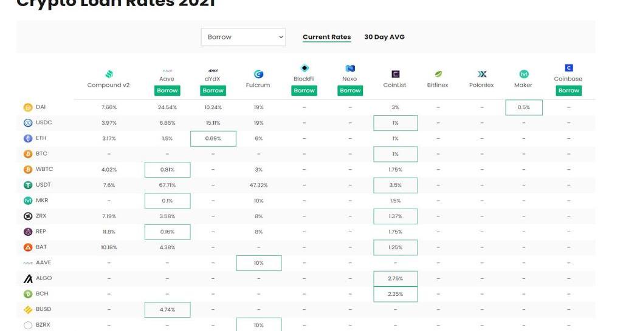Click the WBTC coin icon

coord(28,170)
